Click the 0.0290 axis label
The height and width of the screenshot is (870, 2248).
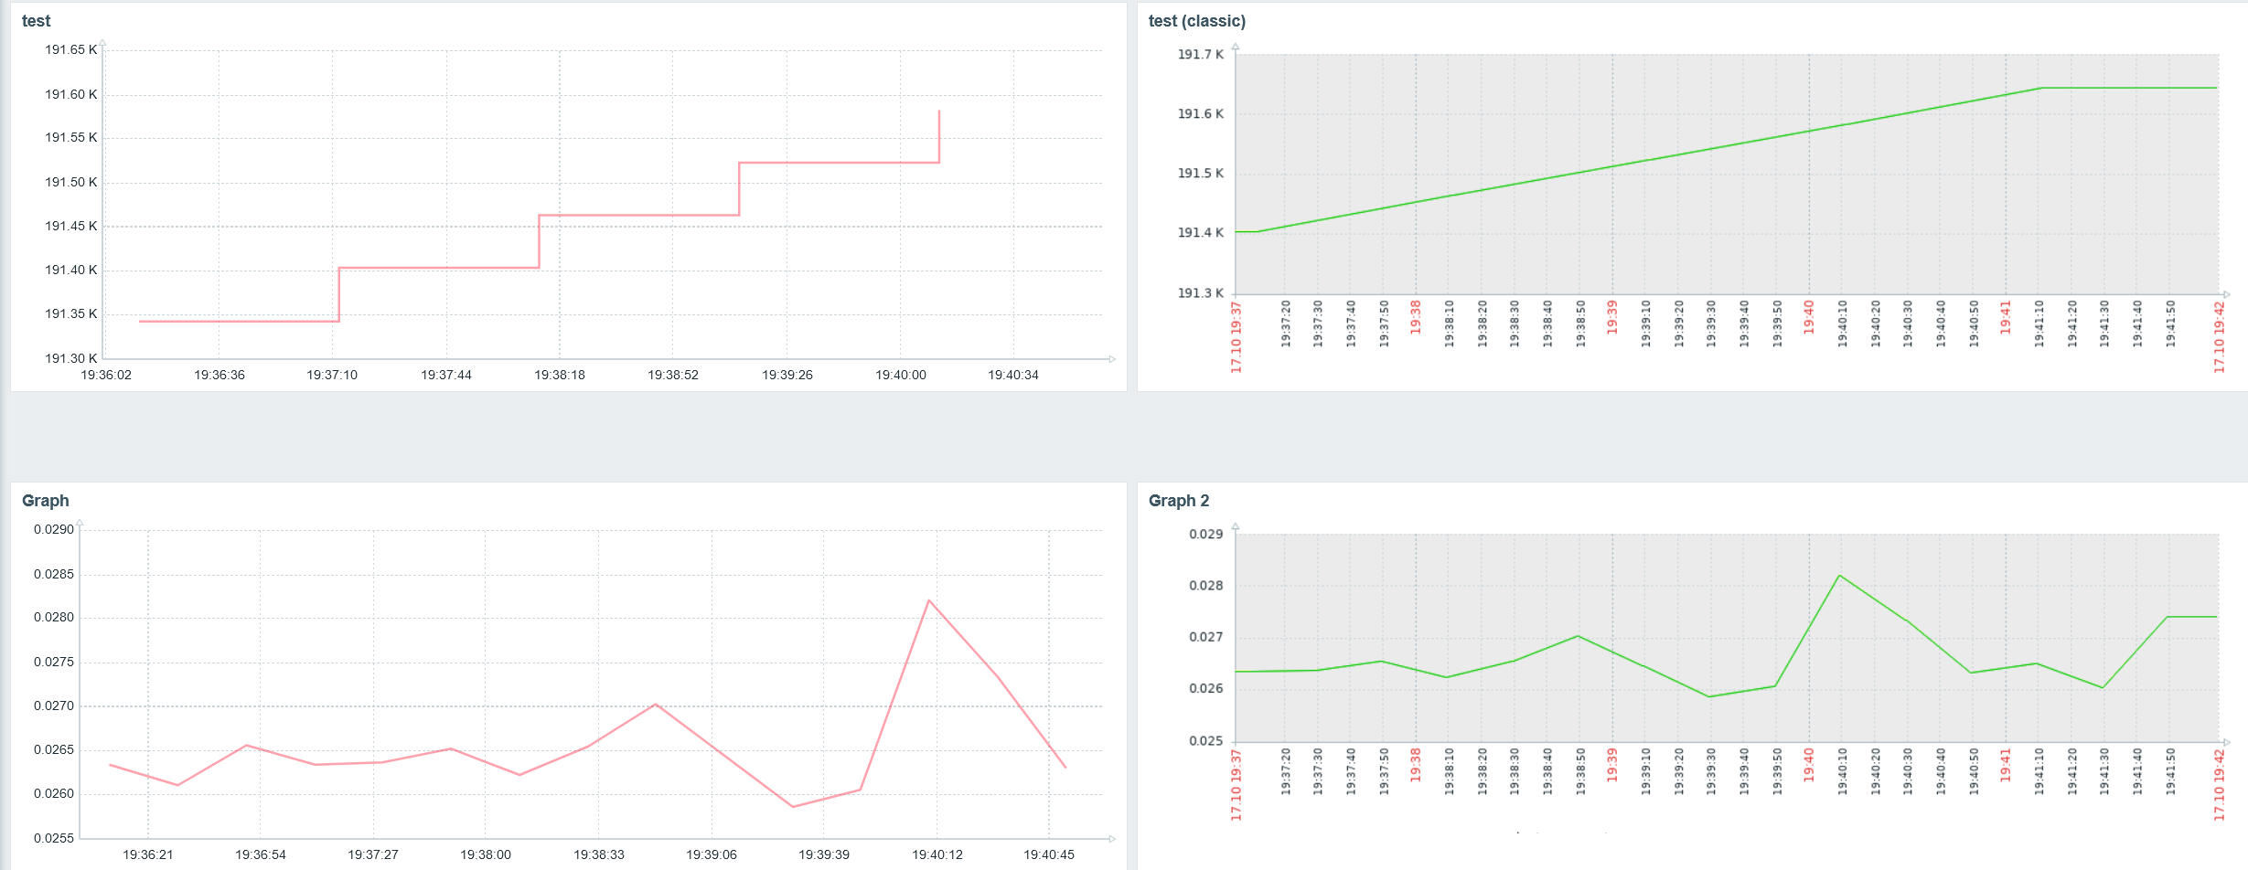[x=54, y=529]
